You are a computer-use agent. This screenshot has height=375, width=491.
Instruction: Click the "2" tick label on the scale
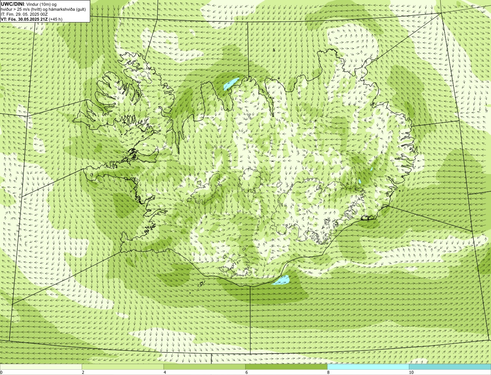point(83,372)
